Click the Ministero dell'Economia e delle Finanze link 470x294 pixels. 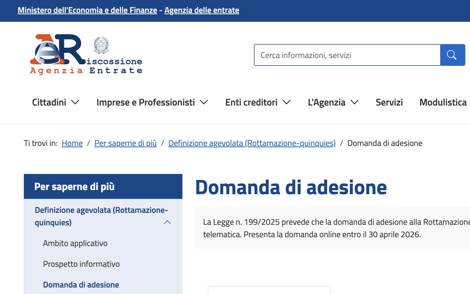coord(87,10)
